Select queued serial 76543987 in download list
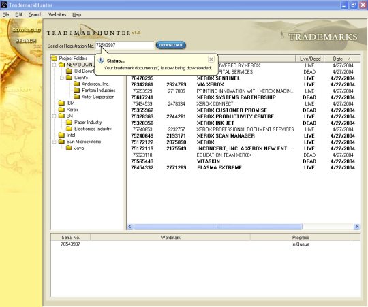The image size is (368, 307). point(70,244)
